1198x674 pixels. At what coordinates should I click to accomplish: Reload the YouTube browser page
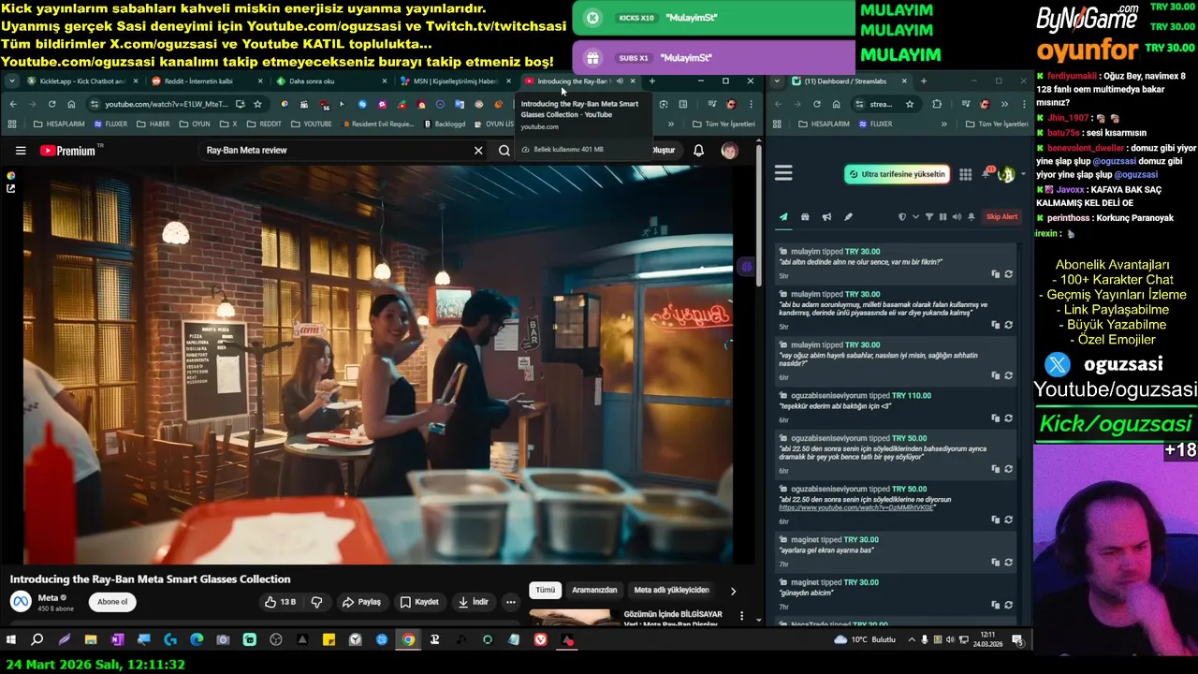51,104
